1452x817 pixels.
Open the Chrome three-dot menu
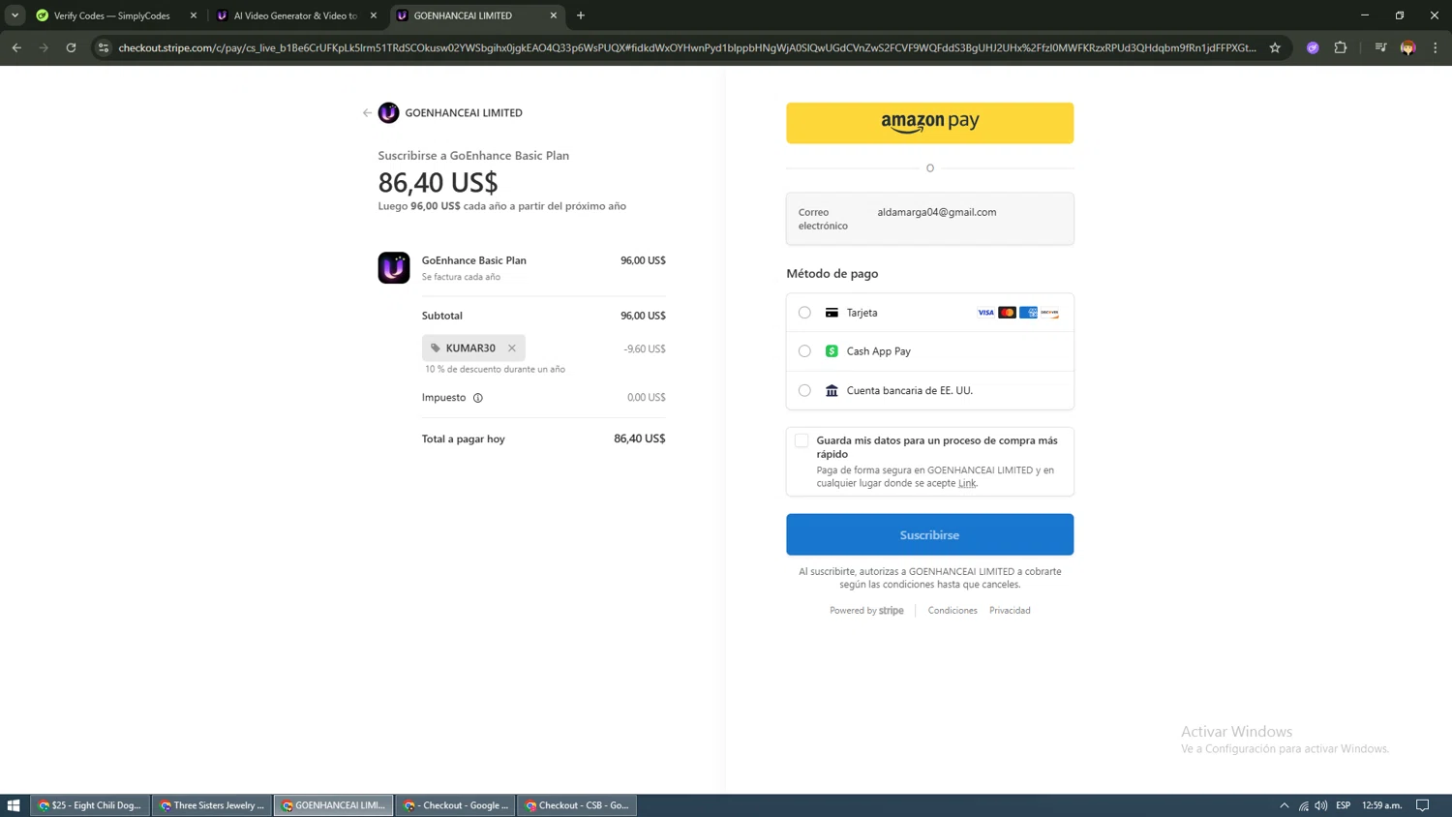(x=1436, y=47)
